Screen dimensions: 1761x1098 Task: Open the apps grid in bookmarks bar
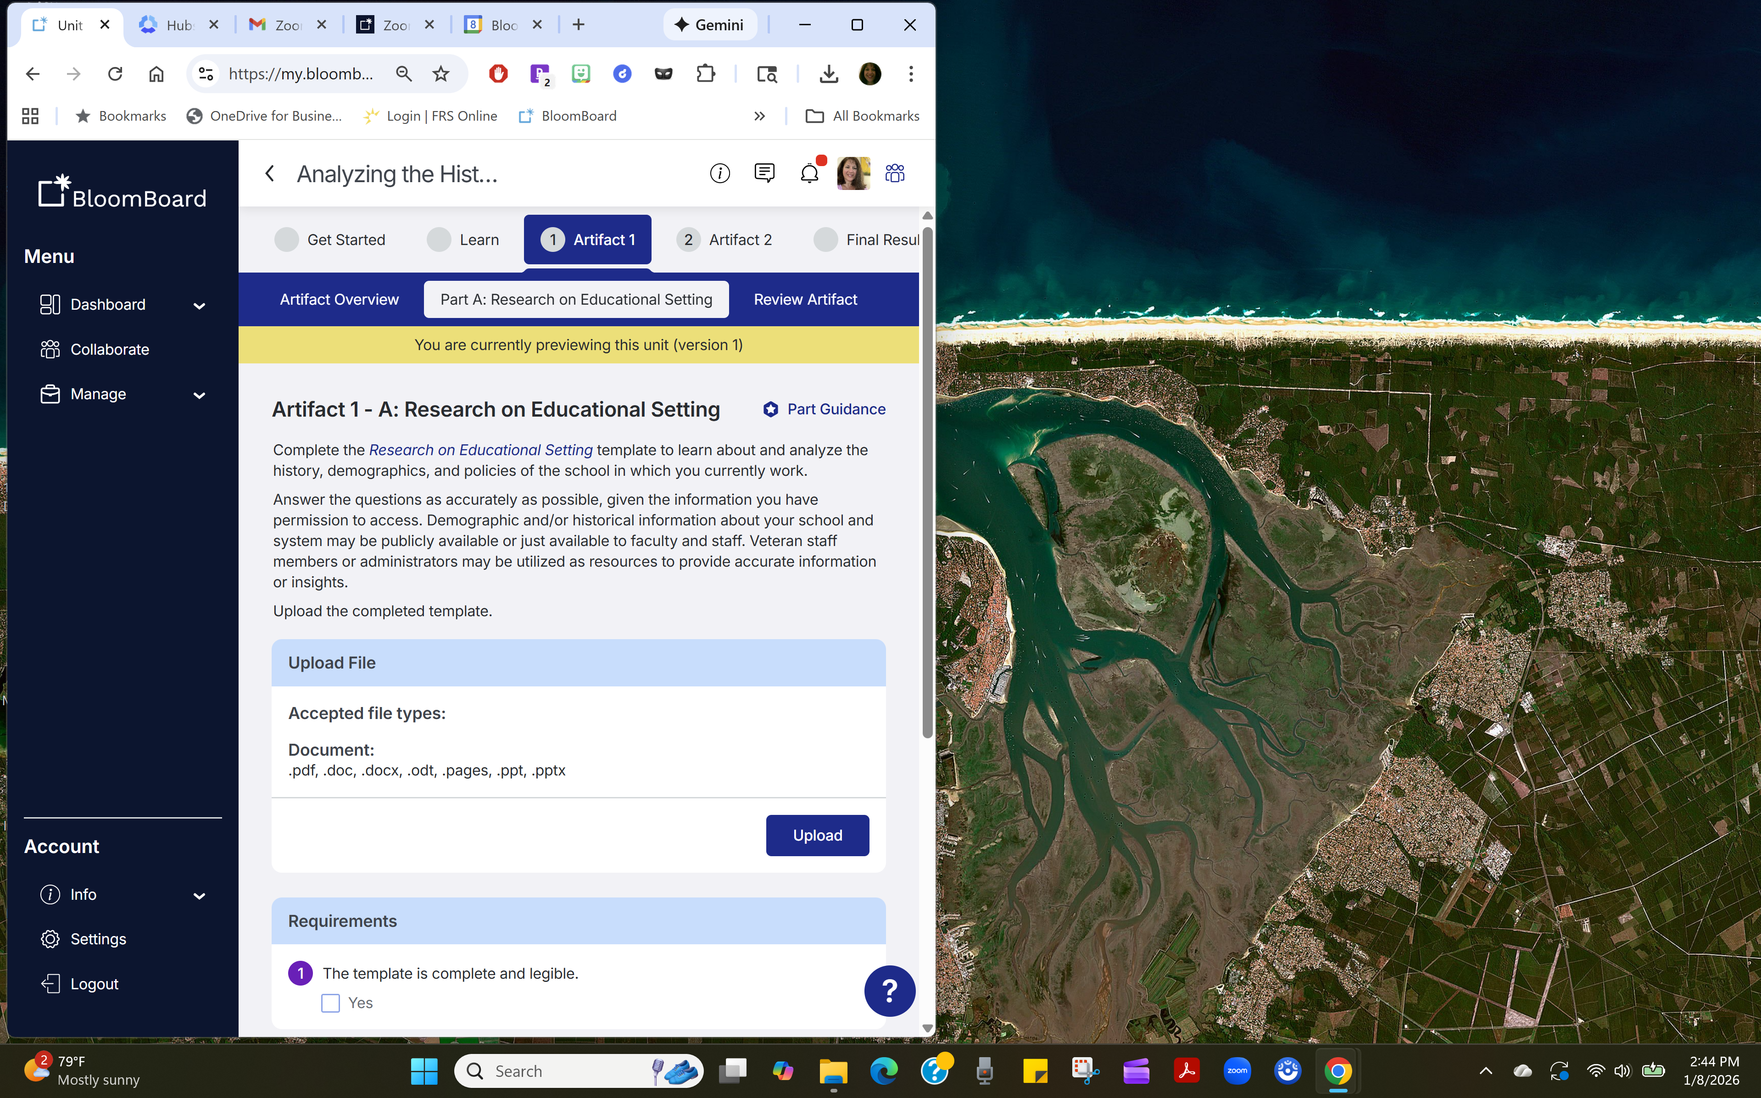(x=30, y=116)
